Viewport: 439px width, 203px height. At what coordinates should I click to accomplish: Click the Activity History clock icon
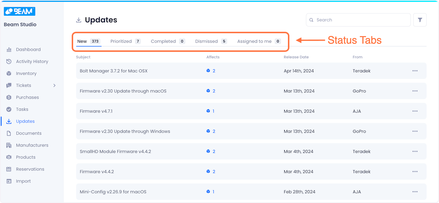(x=9, y=62)
